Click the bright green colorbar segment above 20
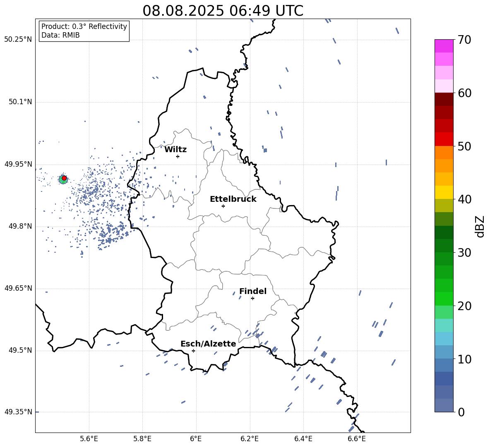Viewport: 490px width, 447px height. (x=444, y=299)
